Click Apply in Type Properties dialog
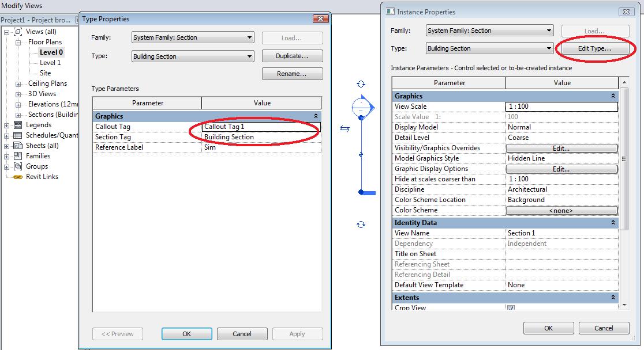The image size is (644, 350). (297, 334)
